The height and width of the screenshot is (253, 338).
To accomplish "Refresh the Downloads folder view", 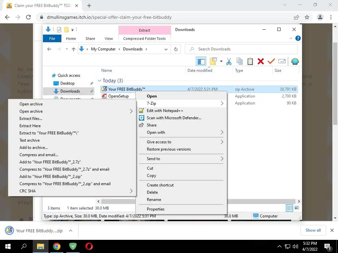I will tap(176, 49).
